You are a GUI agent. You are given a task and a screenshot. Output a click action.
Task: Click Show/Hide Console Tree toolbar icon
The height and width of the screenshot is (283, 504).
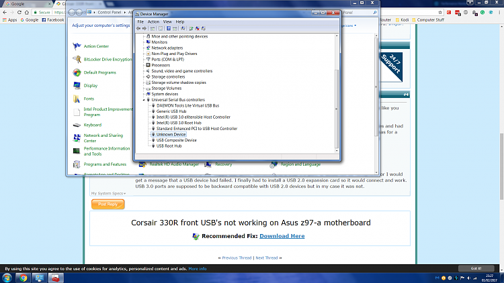click(153, 29)
